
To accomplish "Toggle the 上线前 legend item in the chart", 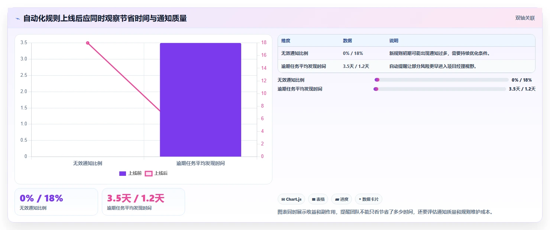I will [x=130, y=173].
